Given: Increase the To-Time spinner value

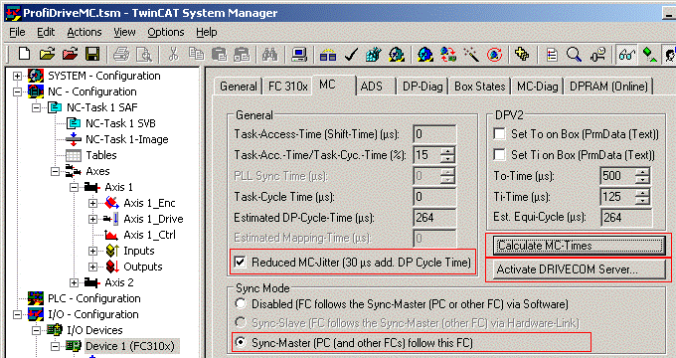Looking at the screenshot, I should (642, 172).
